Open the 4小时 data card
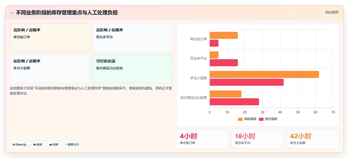Viewport: 349px width, 158px height. pos(202,139)
